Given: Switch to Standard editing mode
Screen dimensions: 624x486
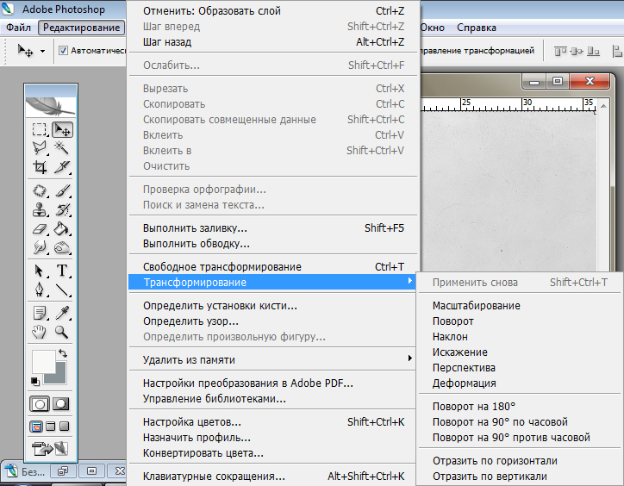Looking at the screenshot, I should (40, 404).
